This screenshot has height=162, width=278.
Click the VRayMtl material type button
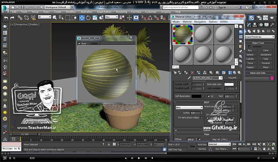pos(232,78)
